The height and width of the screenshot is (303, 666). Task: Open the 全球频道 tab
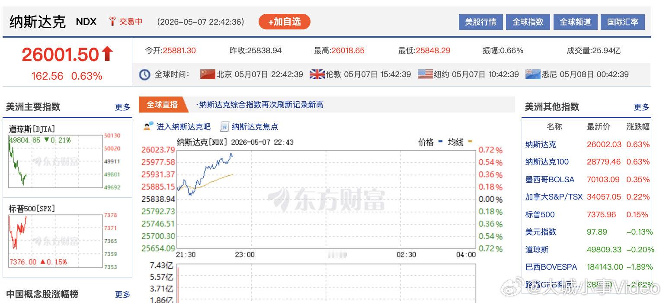(575, 22)
